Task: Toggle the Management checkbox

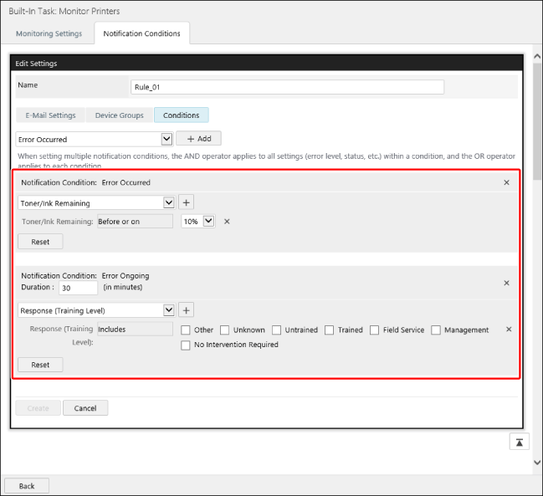Action: [x=437, y=330]
